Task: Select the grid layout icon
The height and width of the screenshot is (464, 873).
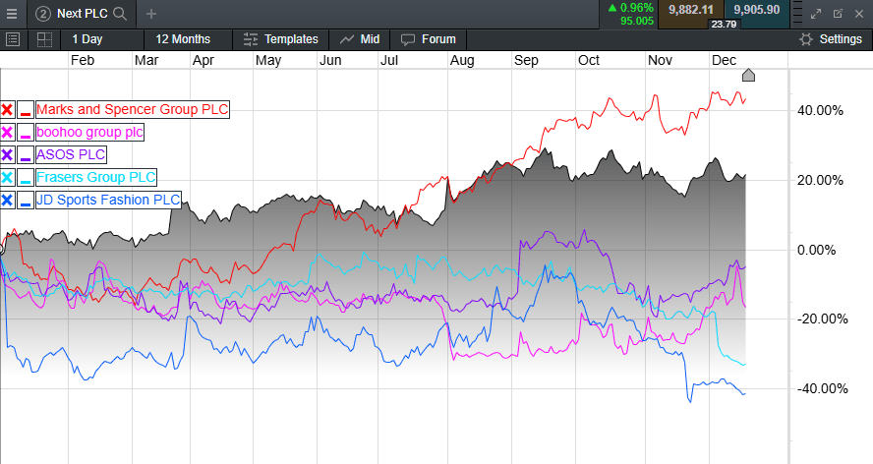Action: coord(44,39)
